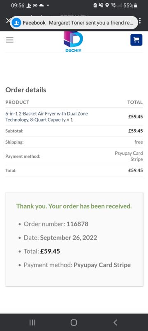The width and height of the screenshot is (148, 331).
Task: Open the Android recent apps button
Action: tap(32, 322)
